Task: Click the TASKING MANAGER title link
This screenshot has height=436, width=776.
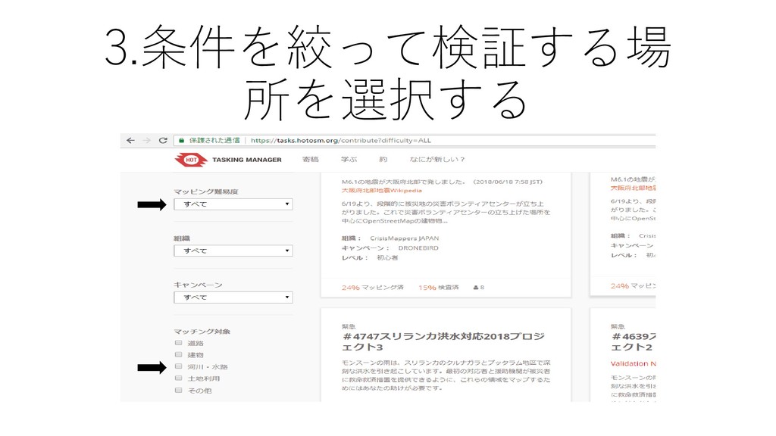Action: click(247, 160)
